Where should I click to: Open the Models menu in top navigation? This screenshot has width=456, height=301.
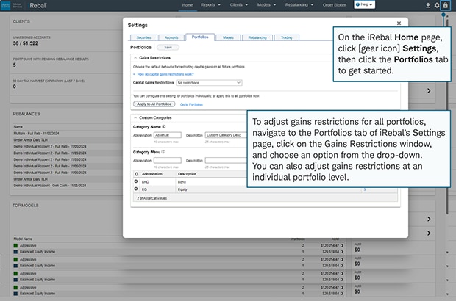point(266,5)
